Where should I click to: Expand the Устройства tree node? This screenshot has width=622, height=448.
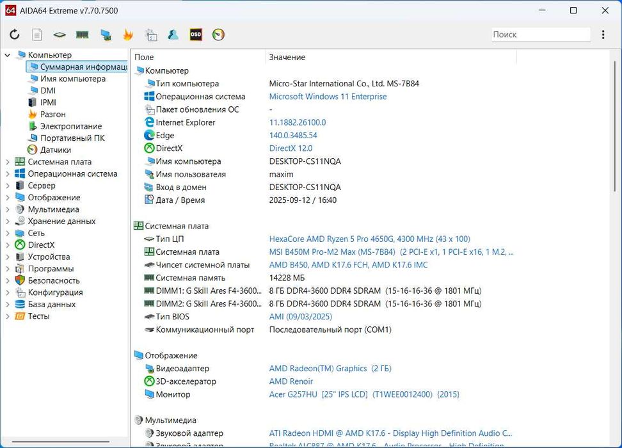click(8, 257)
